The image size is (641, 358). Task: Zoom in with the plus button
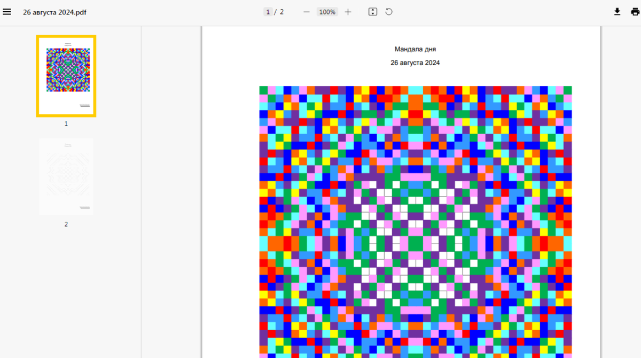[348, 12]
